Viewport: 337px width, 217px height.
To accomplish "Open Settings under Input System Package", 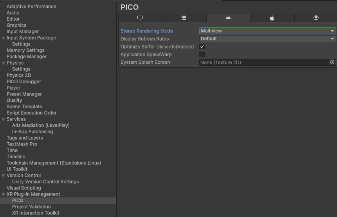I will coord(21,44).
